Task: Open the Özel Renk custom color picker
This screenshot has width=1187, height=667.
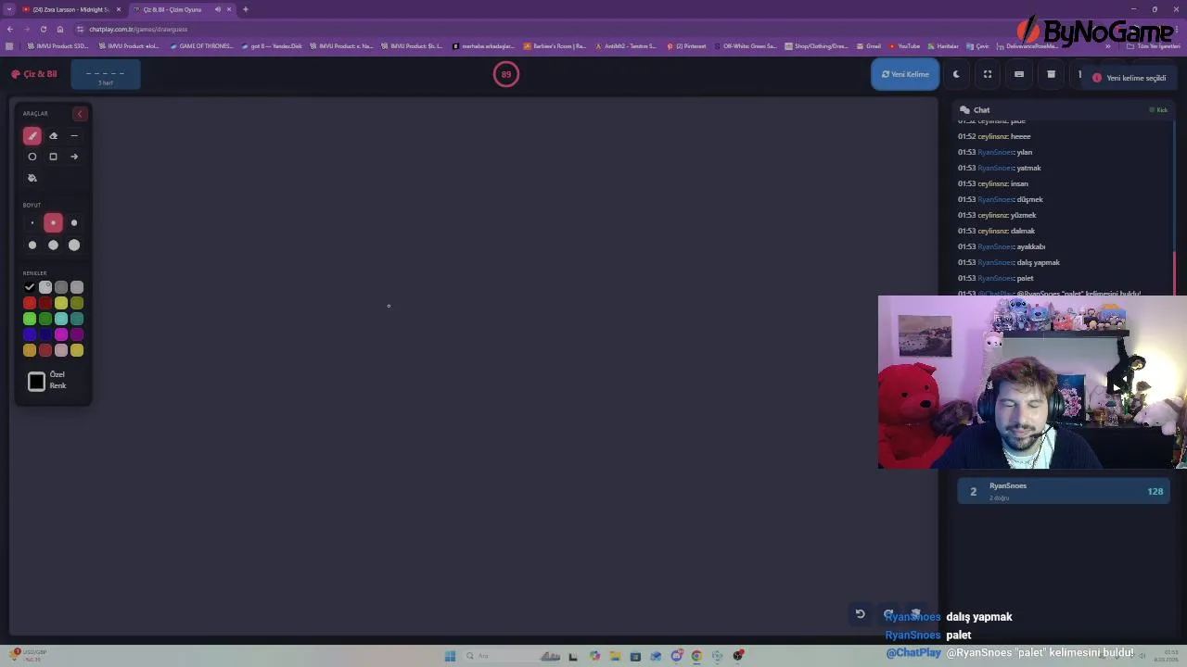Action: [36, 382]
